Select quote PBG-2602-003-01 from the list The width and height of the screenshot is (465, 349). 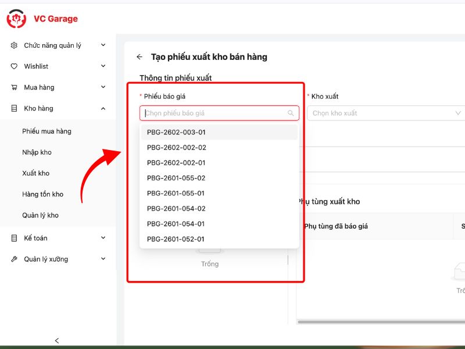176,132
